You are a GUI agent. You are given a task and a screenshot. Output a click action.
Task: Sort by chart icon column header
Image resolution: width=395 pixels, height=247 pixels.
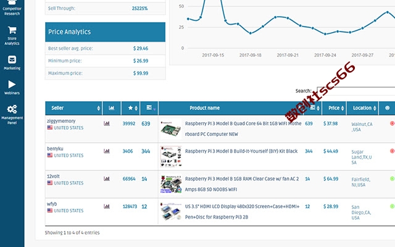111,108
